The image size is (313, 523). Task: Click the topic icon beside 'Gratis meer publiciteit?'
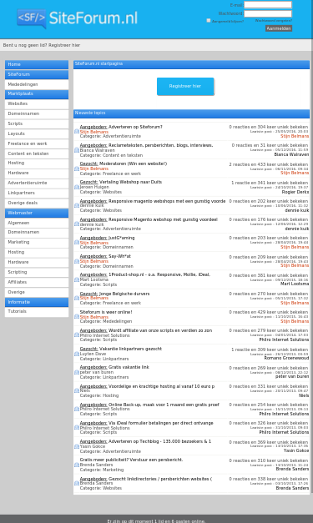point(77,465)
